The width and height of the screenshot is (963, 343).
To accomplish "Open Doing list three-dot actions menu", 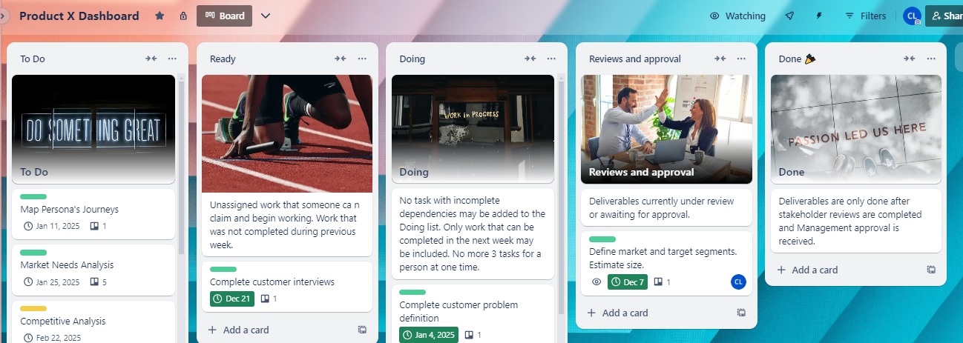I will pyautogui.click(x=551, y=59).
